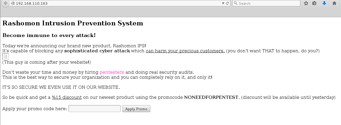
Task: Click the pink "pentesters" link
Action: [112, 72]
